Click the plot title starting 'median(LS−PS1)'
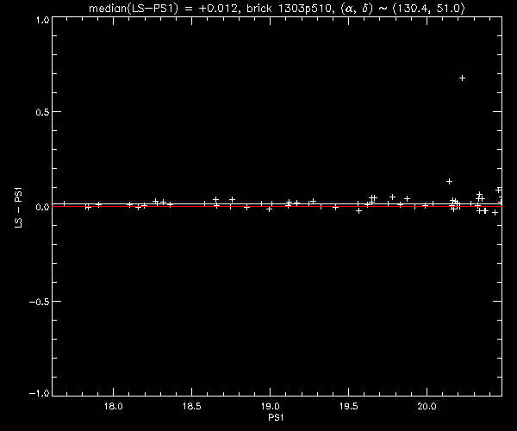The image size is (517, 431). 277,8
